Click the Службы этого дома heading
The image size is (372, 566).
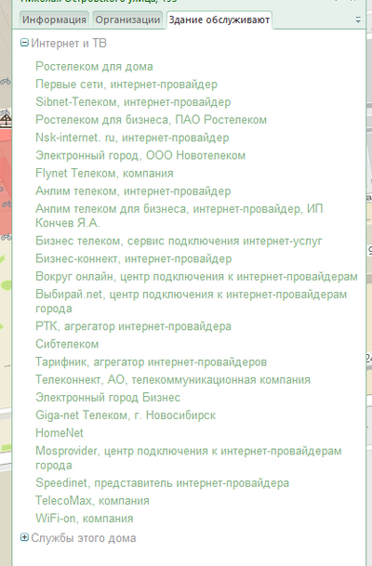[x=84, y=538]
